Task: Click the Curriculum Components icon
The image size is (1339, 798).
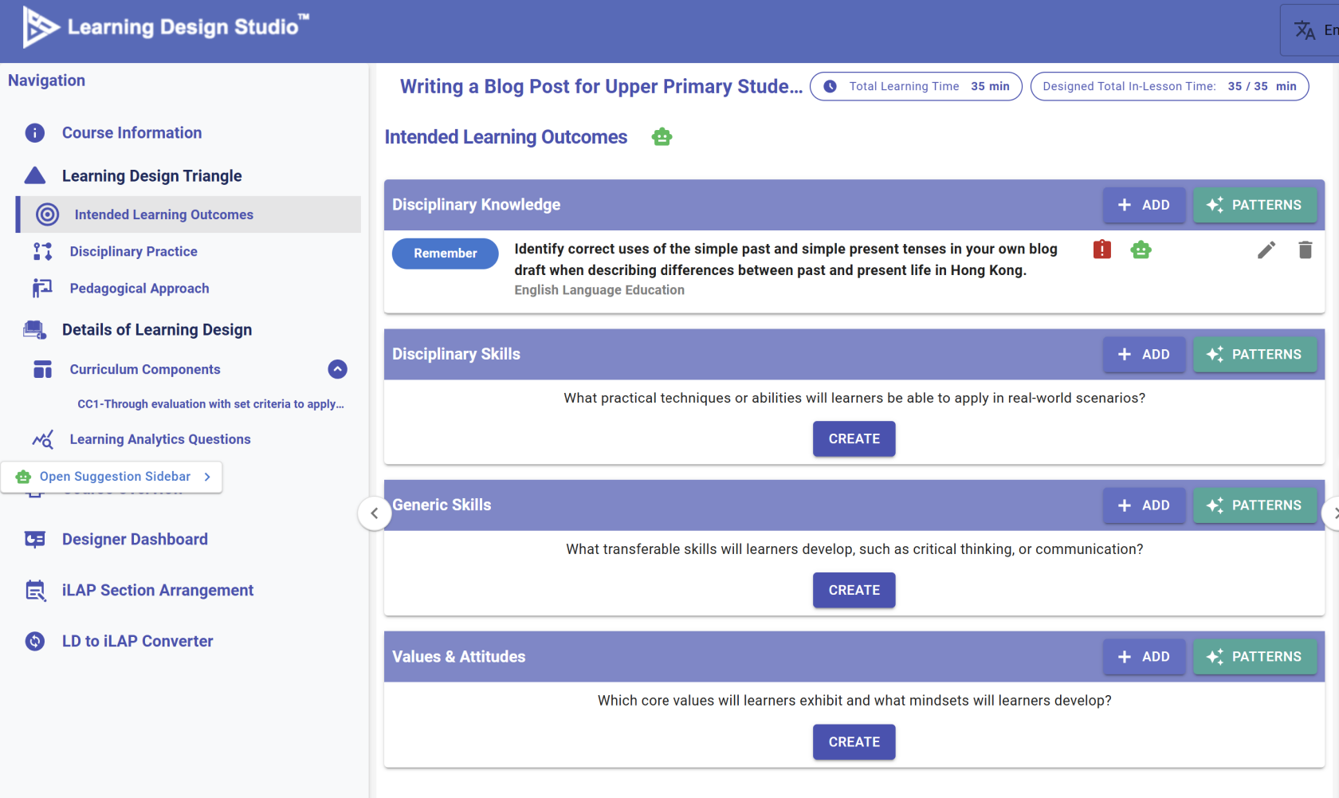Action: [43, 369]
